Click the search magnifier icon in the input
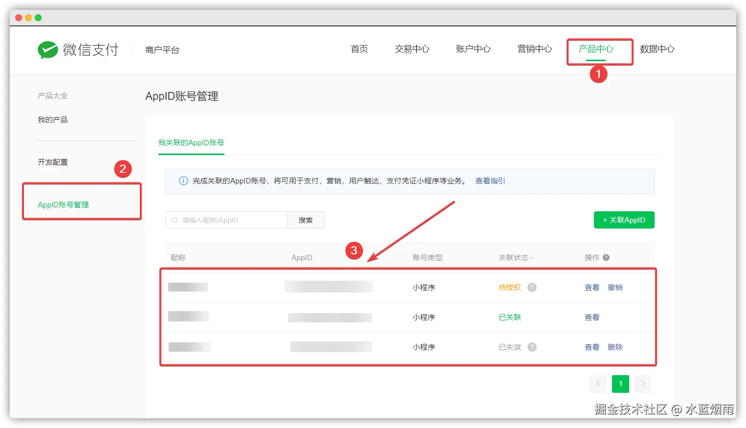Image resolution: width=746 pixels, height=428 pixels. [175, 220]
